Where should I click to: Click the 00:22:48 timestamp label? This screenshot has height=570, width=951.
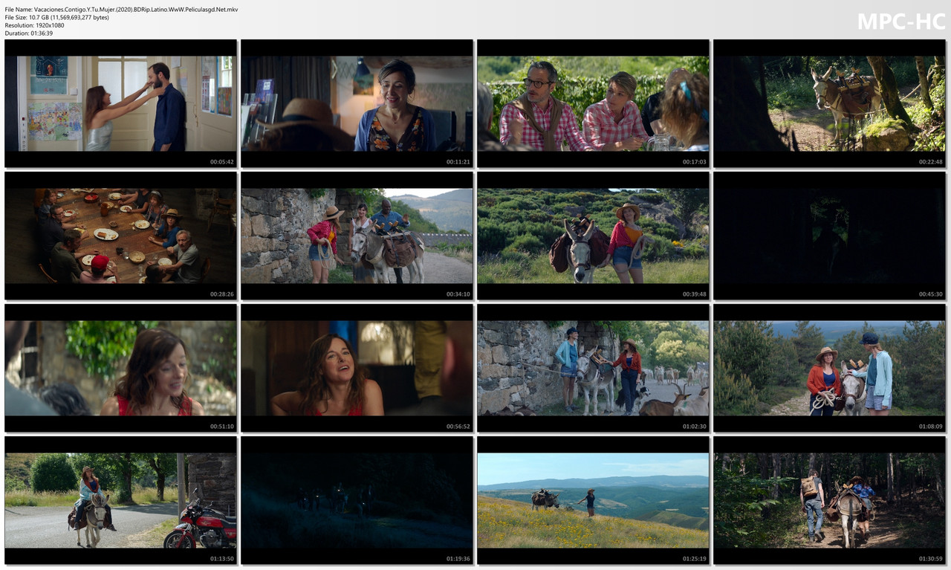click(930, 161)
